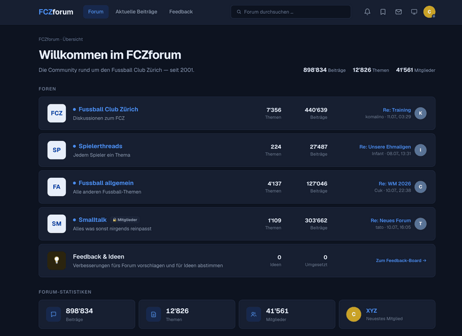
Task: Select the Forum nav tab
Action: [96, 12]
